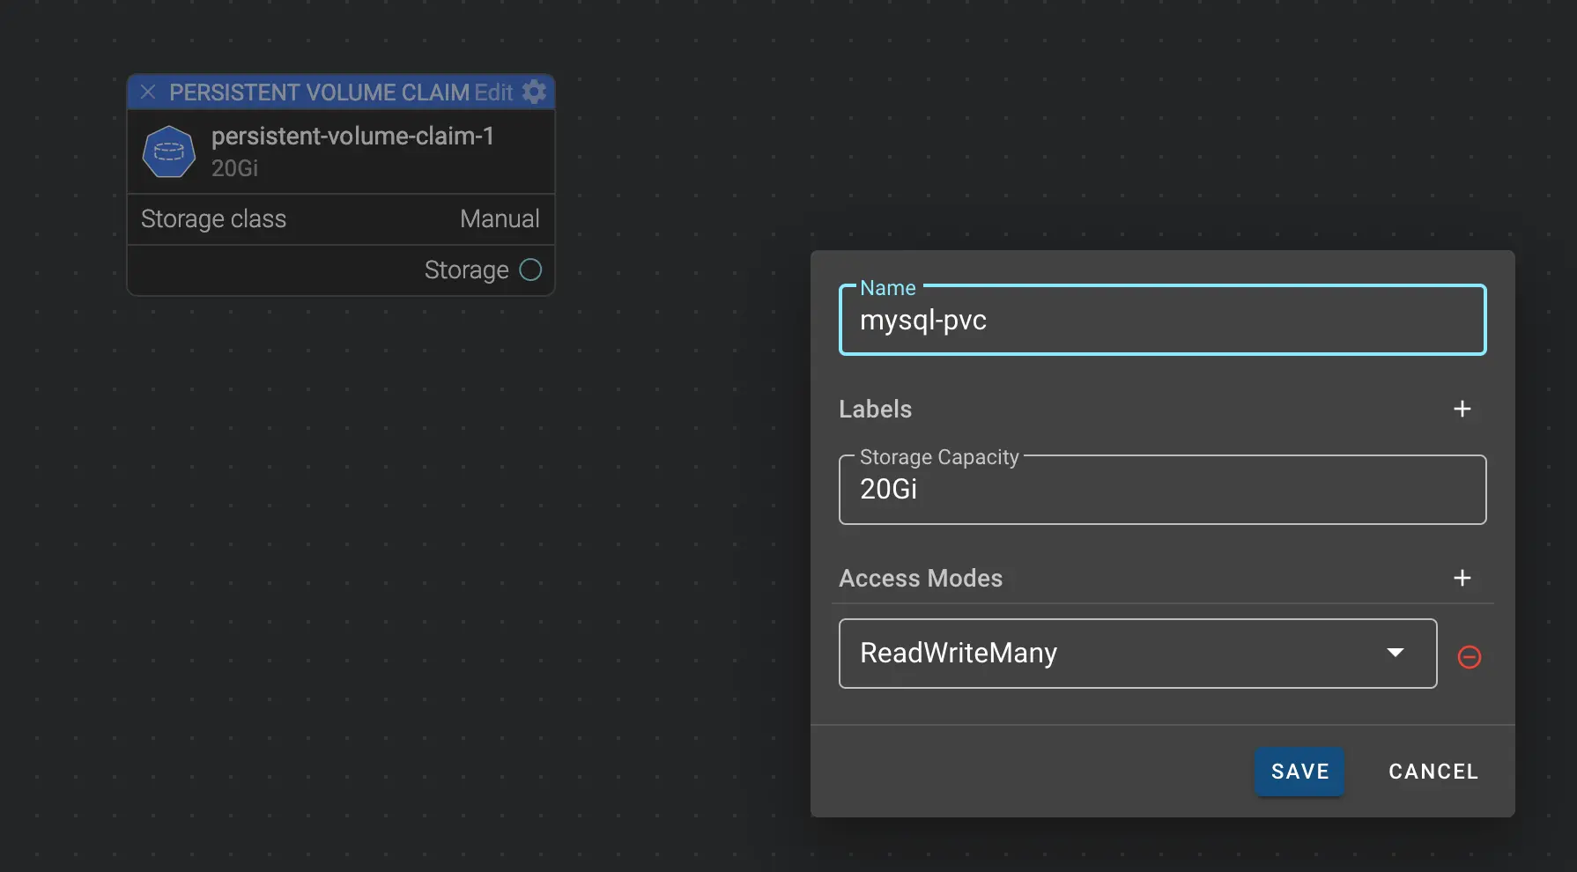Click the Manual storage class value
Screen dimensions: 1577x872
pyautogui.click(x=500, y=218)
